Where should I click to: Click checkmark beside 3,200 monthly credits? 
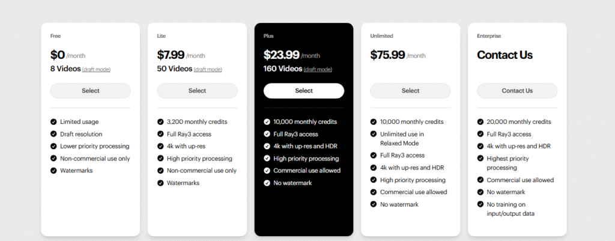point(160,122)
